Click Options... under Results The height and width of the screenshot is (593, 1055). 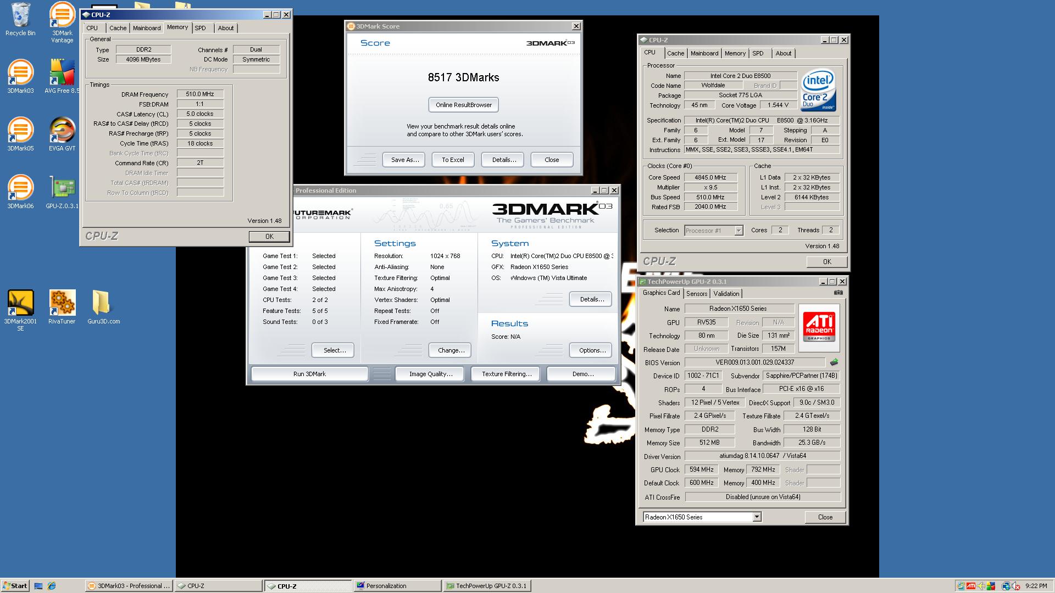click(x=591, y=350)
